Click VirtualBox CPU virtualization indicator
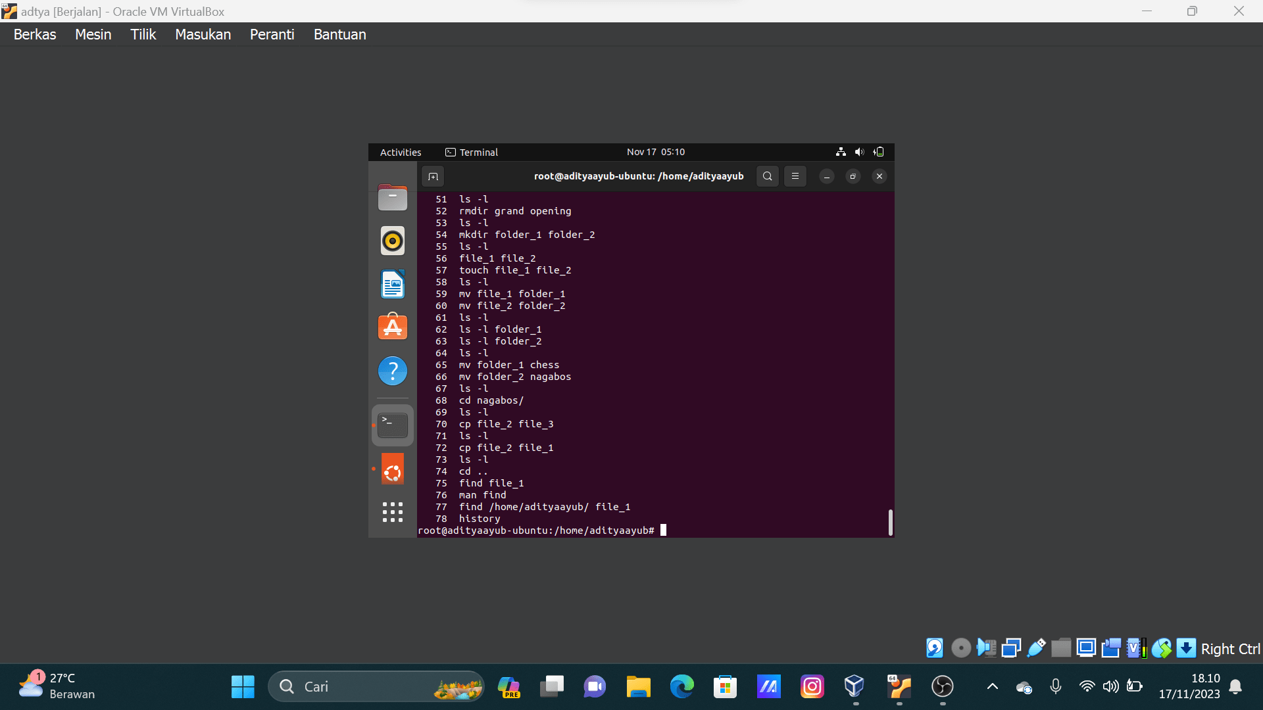1263x710 pixels. pos(1136,648)
